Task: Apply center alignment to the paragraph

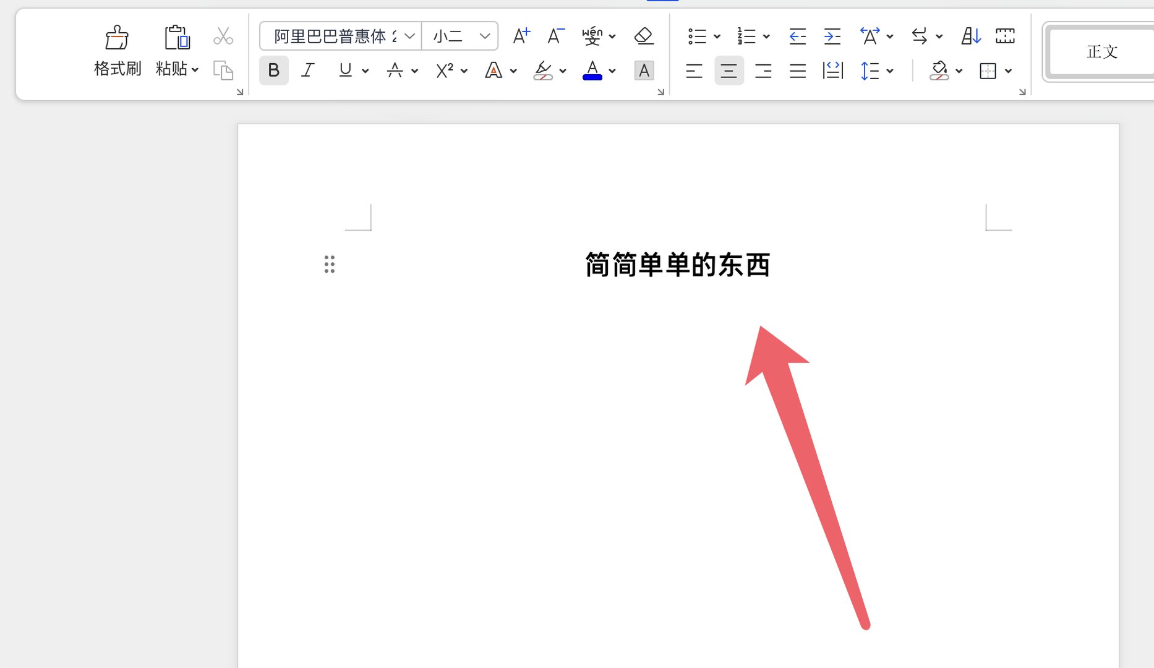Action: [729, 71]
